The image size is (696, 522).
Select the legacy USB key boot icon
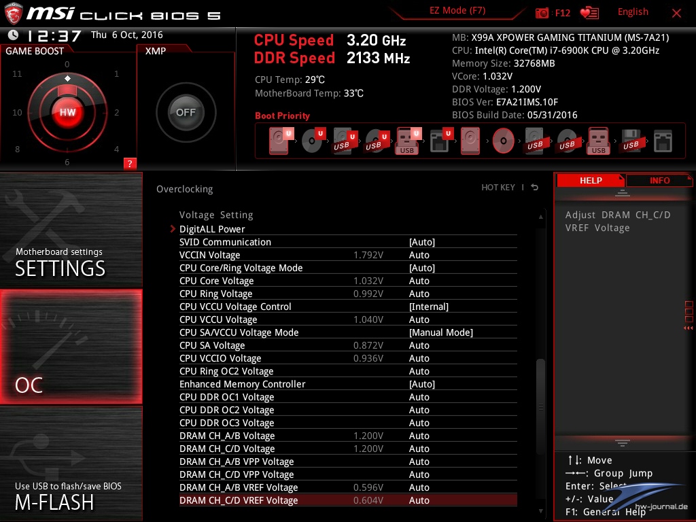click(598, 141)
